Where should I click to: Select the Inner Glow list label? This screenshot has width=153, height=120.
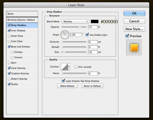point(17,41)
